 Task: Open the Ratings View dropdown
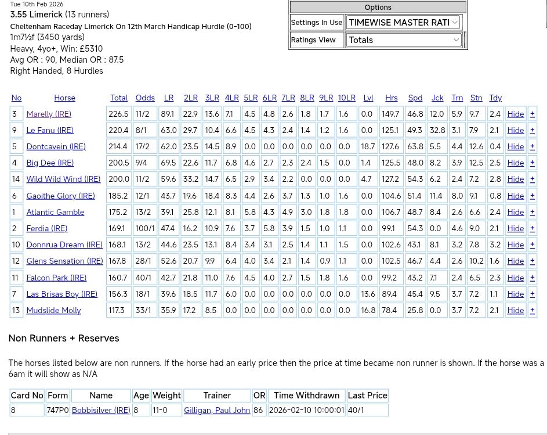[x=403, y=40]
